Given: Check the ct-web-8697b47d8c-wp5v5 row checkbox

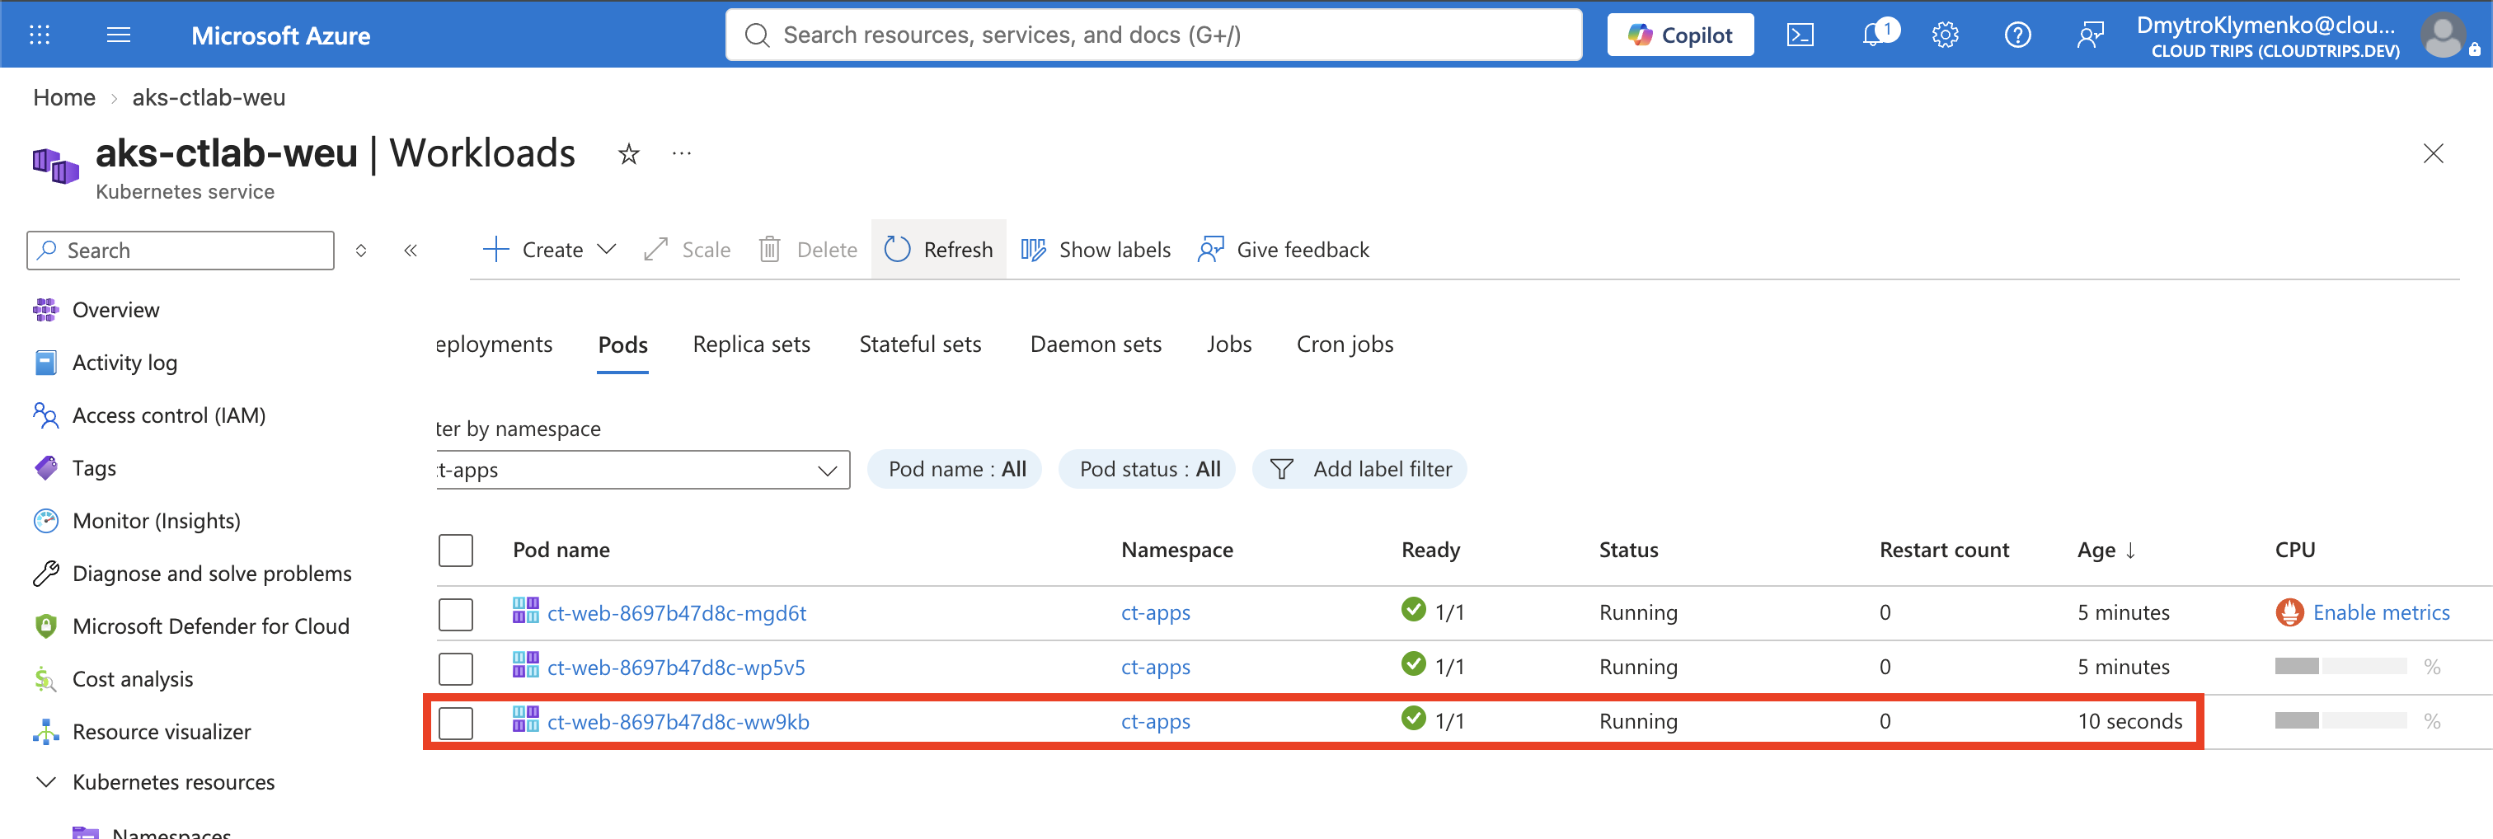Looking at the screenshot, I should coord(456,668).
